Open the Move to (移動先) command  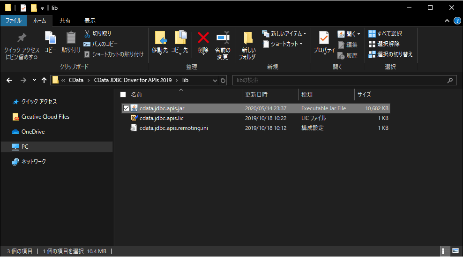pyautogui.click(x=160, y=43)
